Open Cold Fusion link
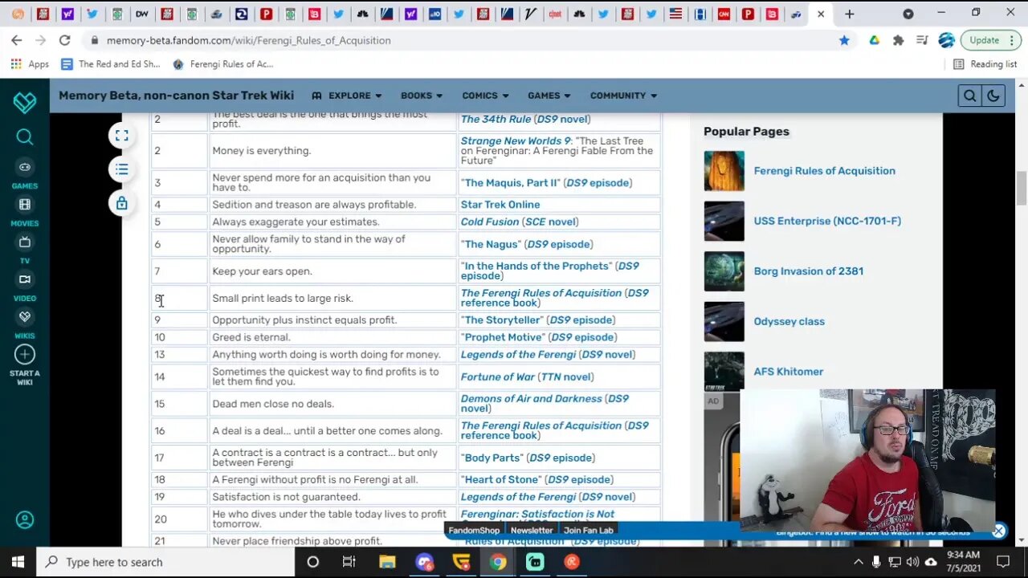The height and width of the screenshot is (578, 1028). (490, 222)
